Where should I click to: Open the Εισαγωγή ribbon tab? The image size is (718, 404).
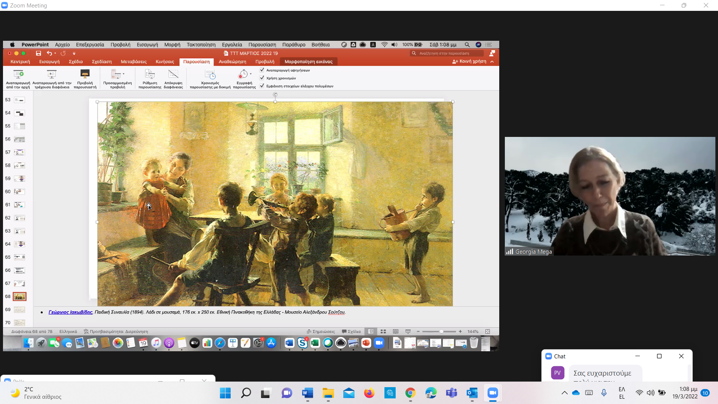49,62
